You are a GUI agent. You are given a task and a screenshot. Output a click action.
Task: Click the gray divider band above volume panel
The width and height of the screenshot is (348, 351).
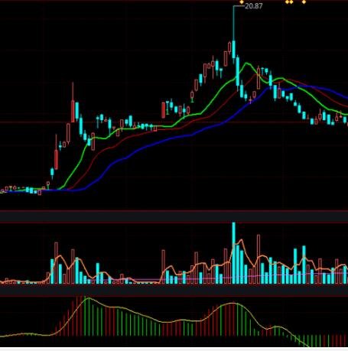174,216
